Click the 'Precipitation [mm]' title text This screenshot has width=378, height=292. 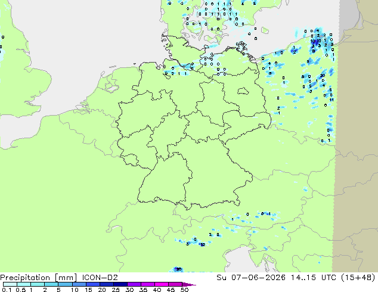[39, 278]
